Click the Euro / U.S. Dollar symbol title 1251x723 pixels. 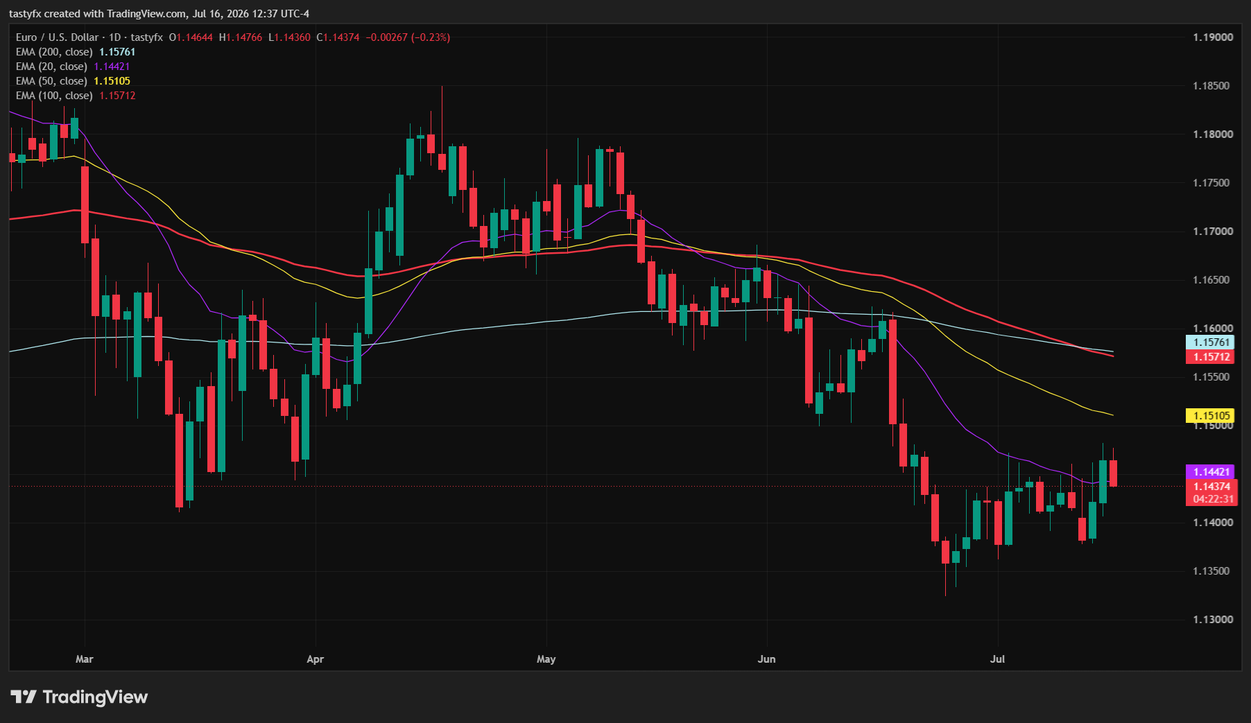click(89, 37)
